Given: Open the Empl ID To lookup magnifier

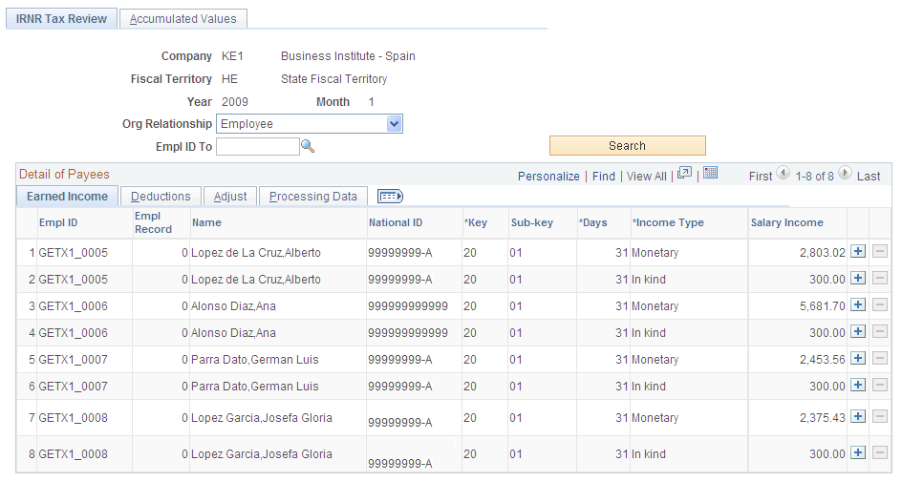Looking at the screenshot, I should (x=308, y=146).
